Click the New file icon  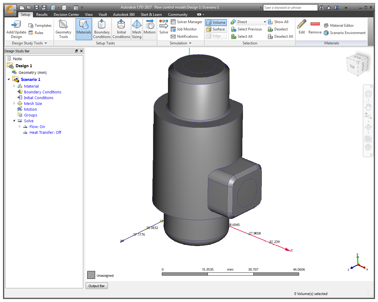pos(22,8)
